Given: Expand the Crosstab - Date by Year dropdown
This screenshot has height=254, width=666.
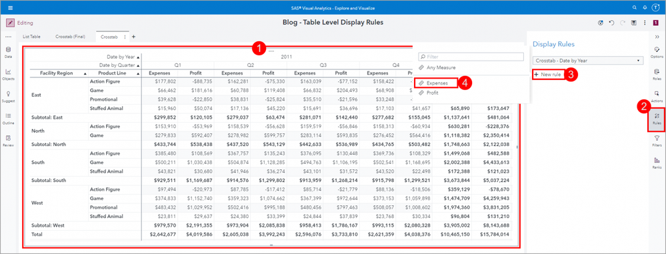Looking at the screenshot, I should click(x=587, y=61).
